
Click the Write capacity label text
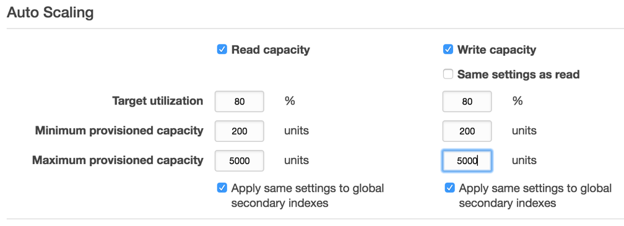point(496,50)
